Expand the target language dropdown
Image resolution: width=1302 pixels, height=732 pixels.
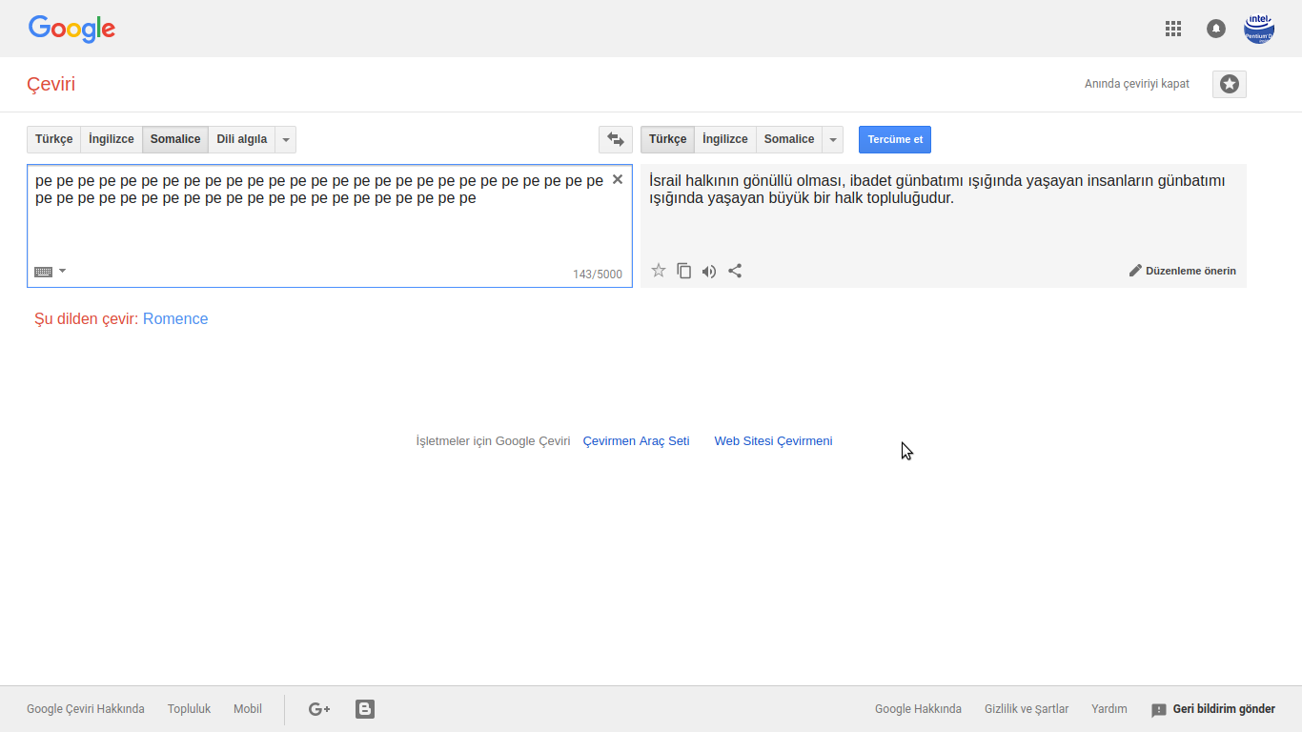834,139
